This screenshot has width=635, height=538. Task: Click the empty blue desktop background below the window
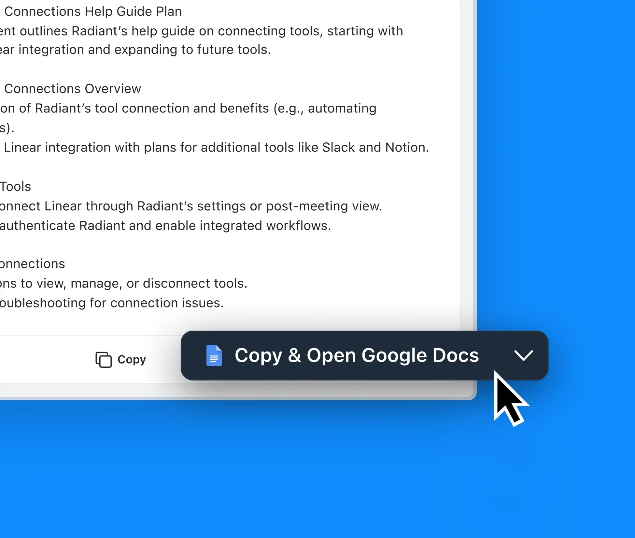(x=261, y=473)
